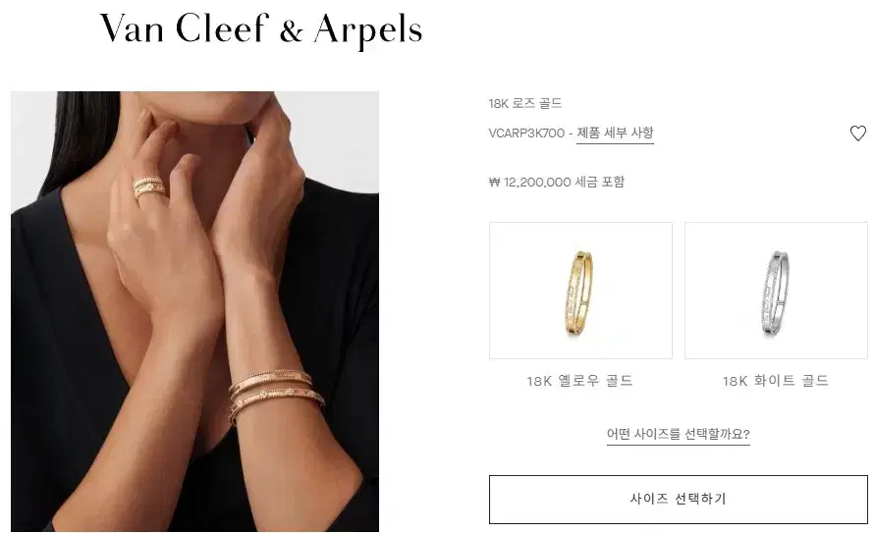Choose the 18K 화이트 골드 label
Viewport: 875px width, 533px height.
pos(776,382)
